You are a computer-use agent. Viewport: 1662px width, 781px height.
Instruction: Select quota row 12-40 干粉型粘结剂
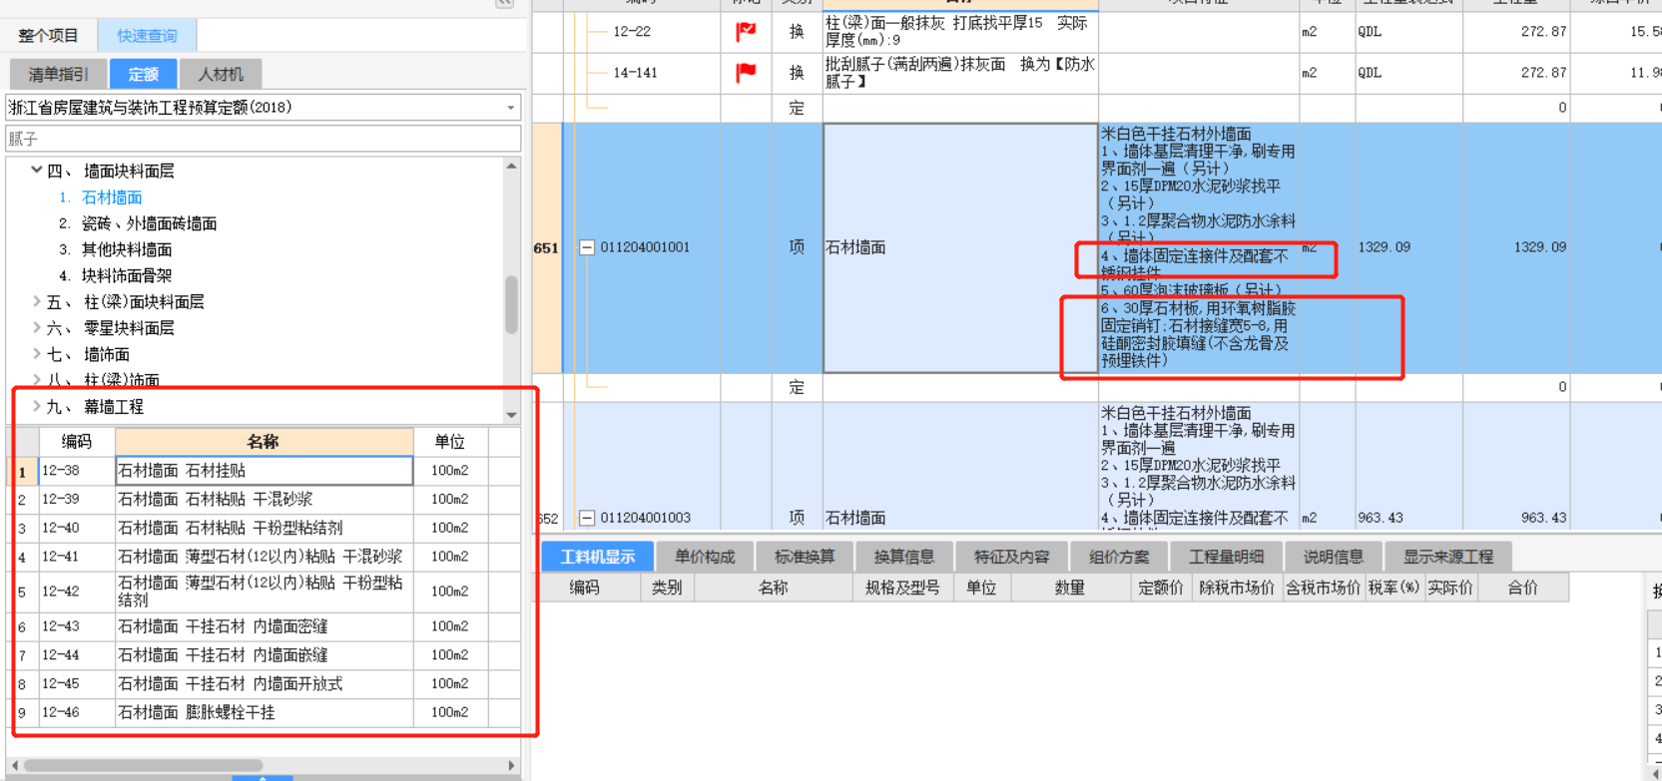[265, 528]
